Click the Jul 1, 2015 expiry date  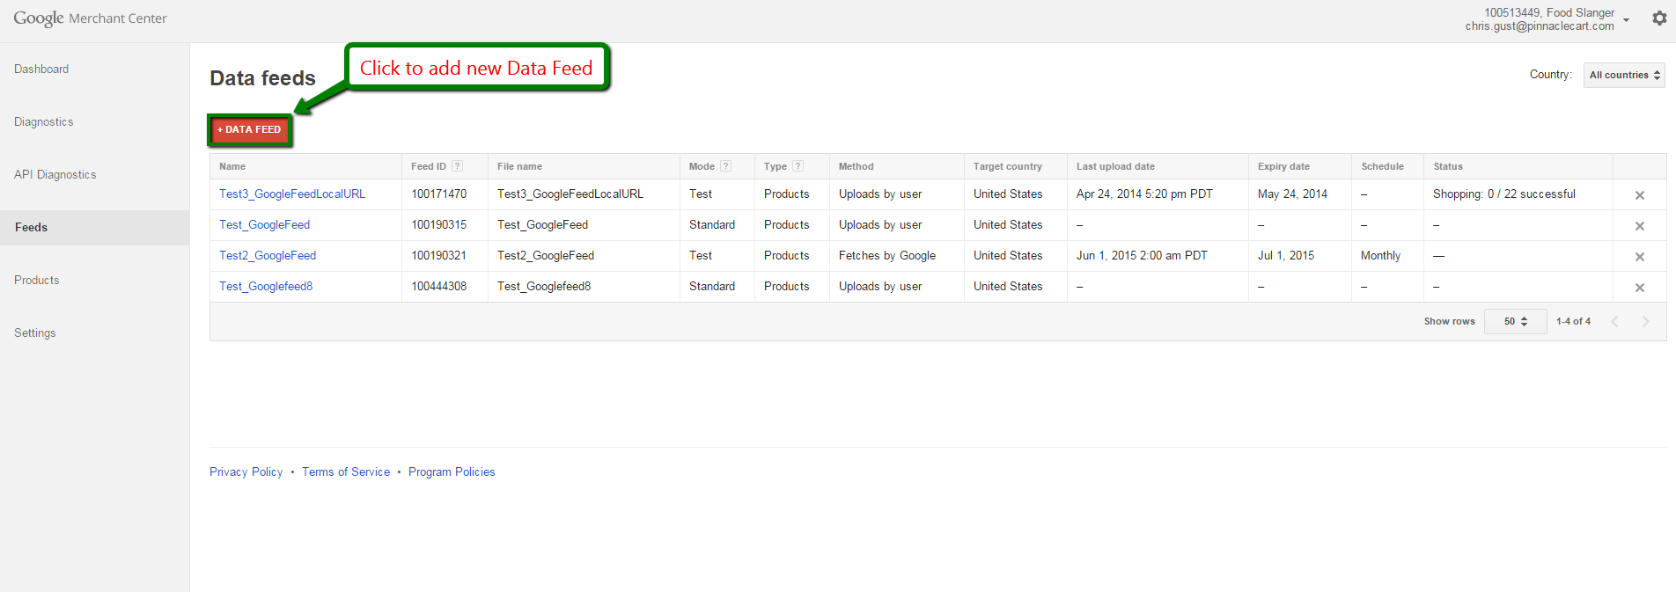(x=1286, y=255)
